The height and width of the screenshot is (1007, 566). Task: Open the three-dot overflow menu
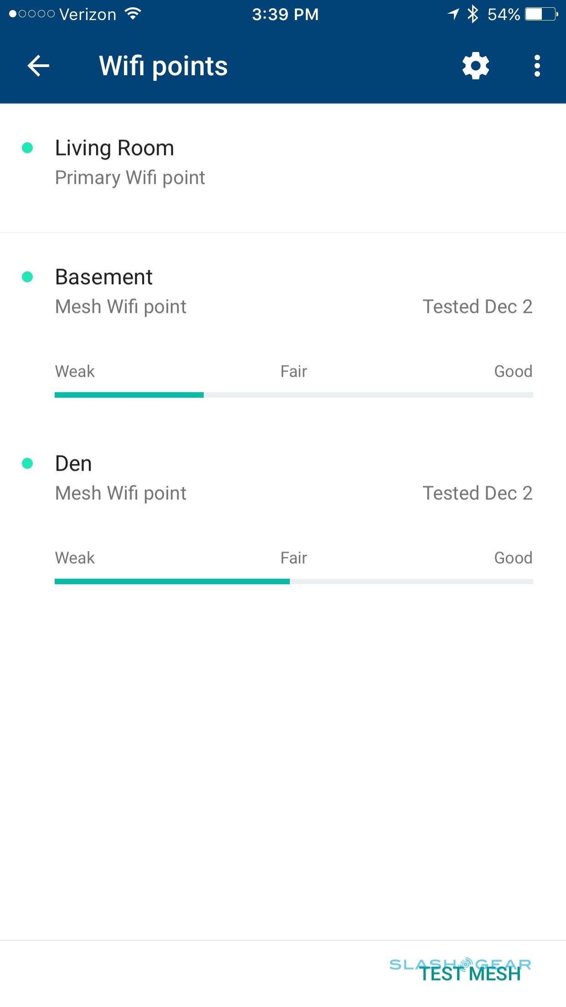pyautogui.click(x=537, y=66)
